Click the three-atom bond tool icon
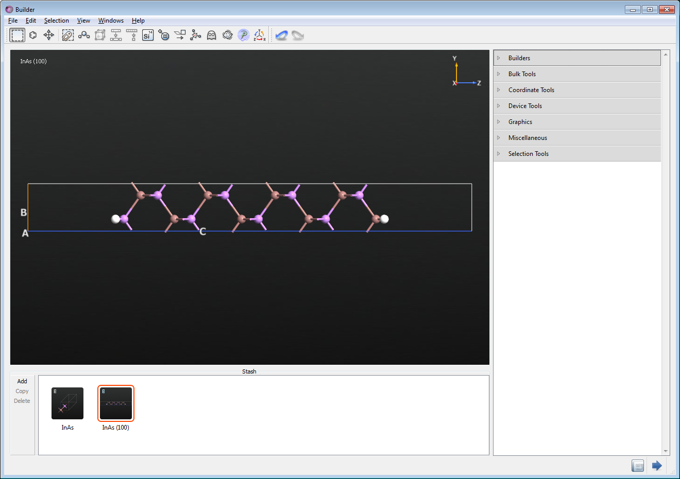680x479 pixels. 84,35
